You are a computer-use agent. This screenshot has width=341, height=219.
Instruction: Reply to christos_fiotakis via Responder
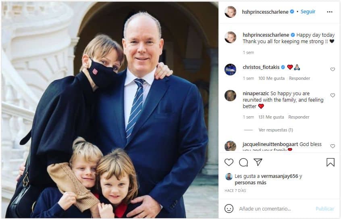click(x=299, y=78)
